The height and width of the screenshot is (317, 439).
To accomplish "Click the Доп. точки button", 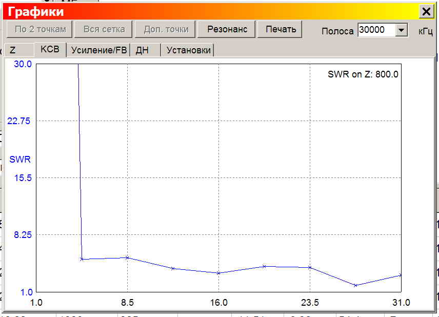I will [166, 29].
